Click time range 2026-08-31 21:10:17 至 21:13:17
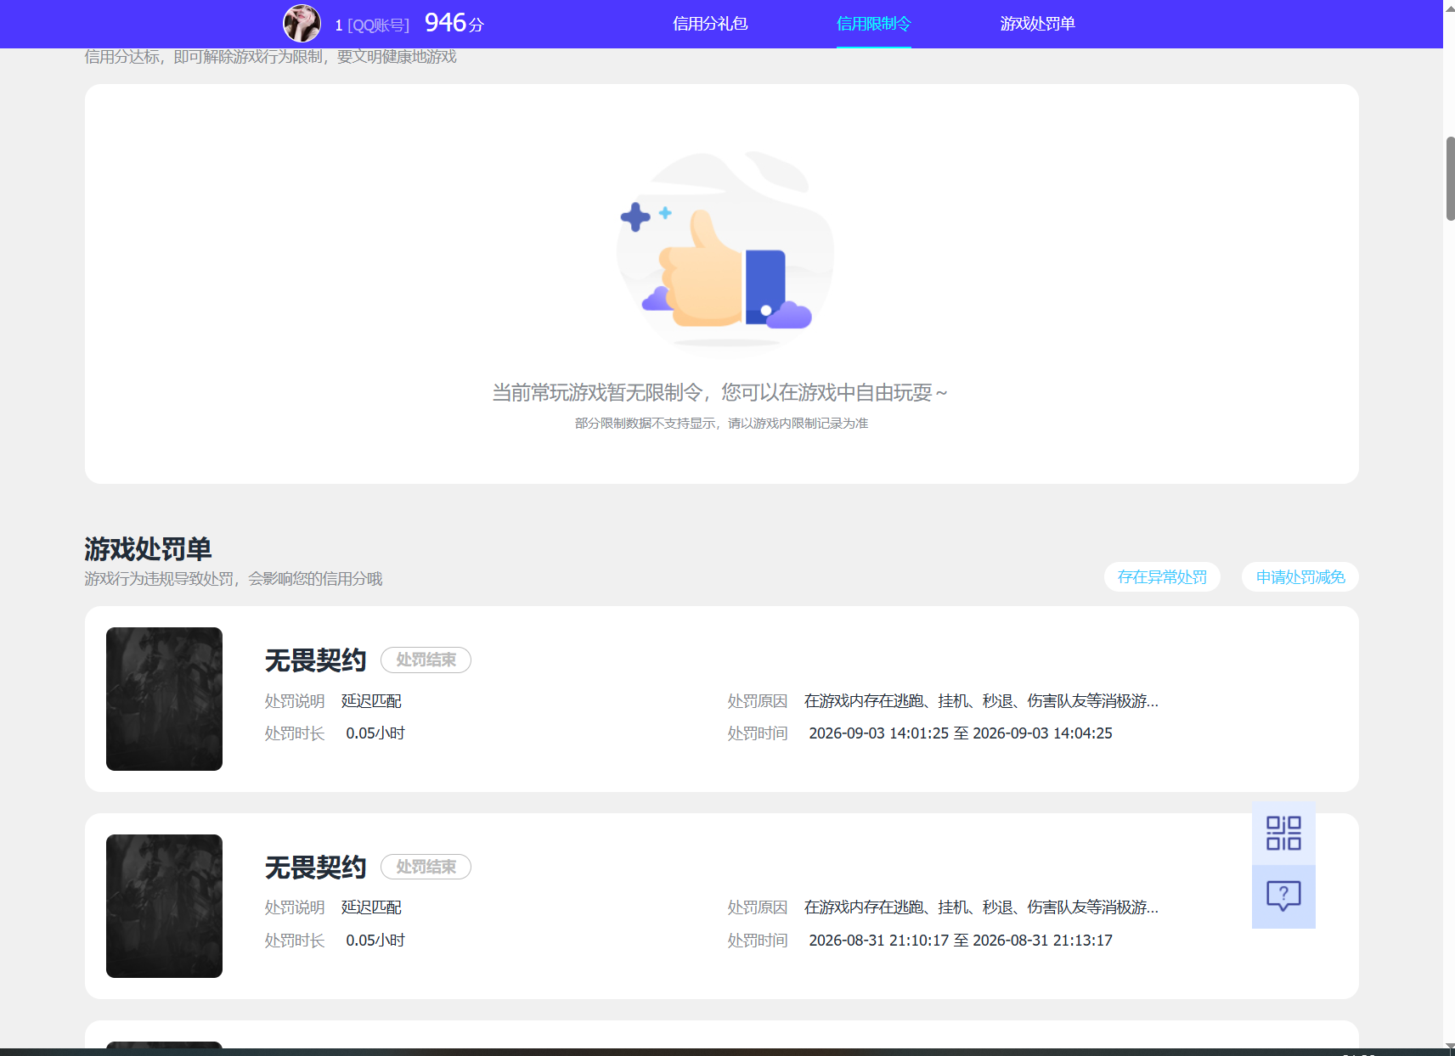This screenshot has width=1455, height=1056. [961, 941]
